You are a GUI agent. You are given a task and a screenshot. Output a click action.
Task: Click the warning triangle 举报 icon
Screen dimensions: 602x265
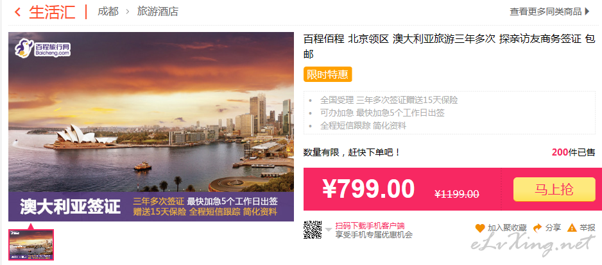click(572, 228)
